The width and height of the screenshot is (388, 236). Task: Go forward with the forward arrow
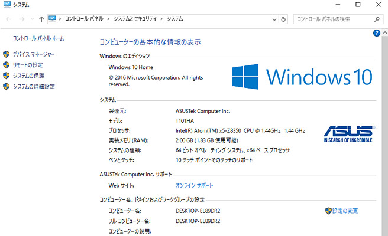(22, 19)
